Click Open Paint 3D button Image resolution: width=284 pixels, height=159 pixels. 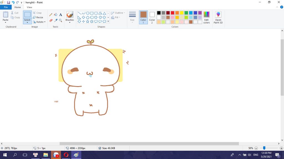(x=218, y=17)
